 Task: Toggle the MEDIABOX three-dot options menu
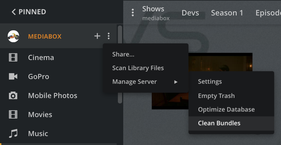click(109, 36)
